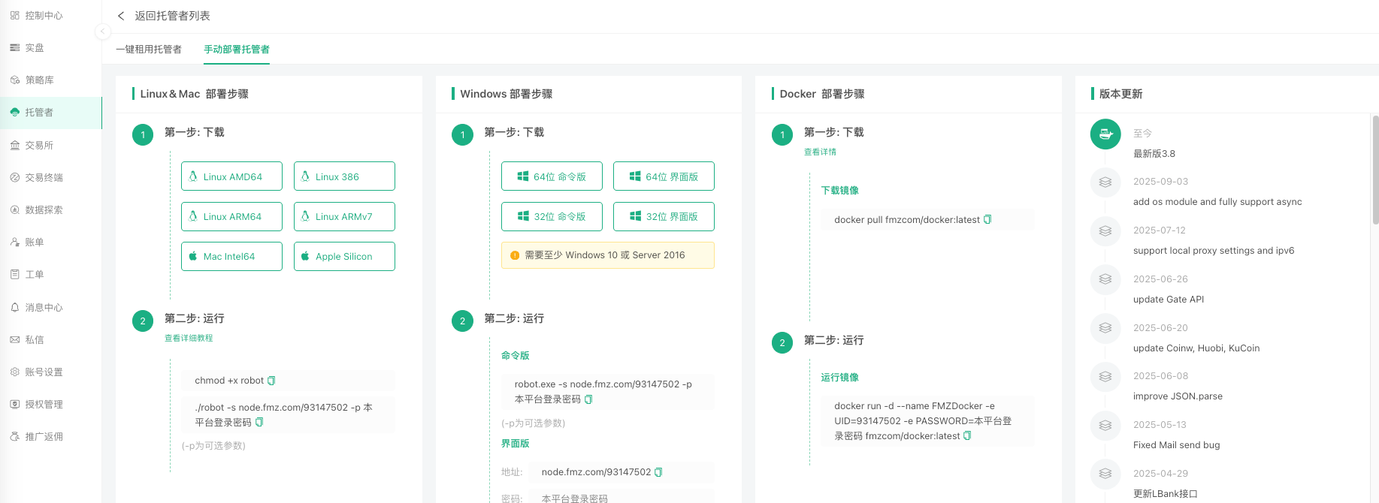The image size is (1379, 503).
Task: Switch to the 一键租用托管者 tab
Action: 149,49
